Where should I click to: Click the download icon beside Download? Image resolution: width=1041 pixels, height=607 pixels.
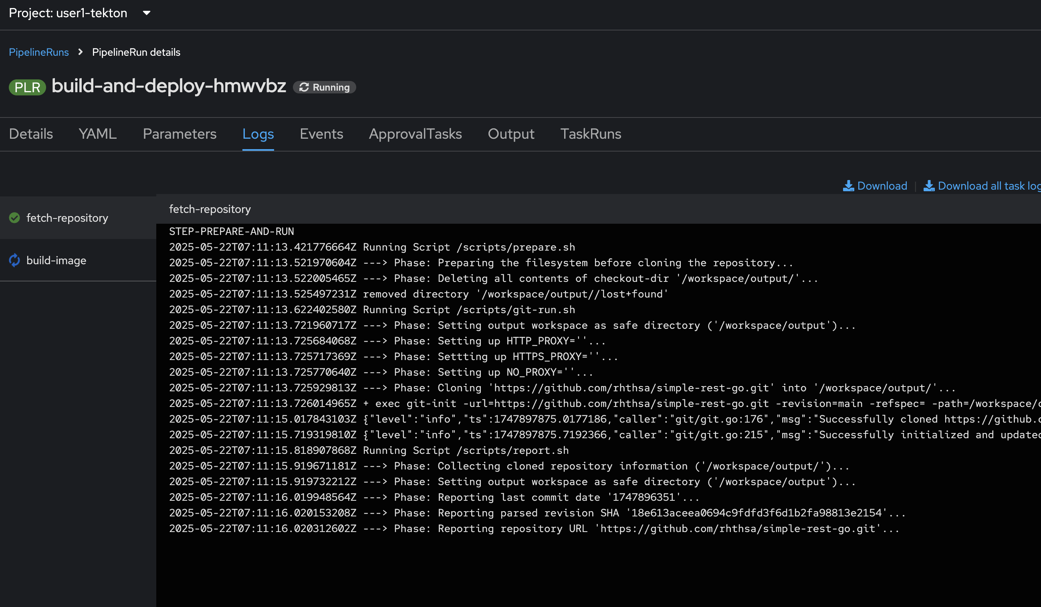[849, 186]
